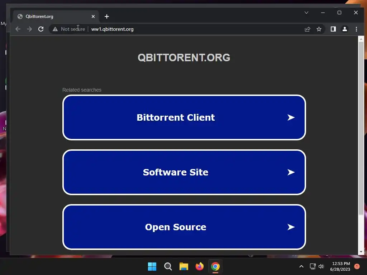The width and height of the screenshot is (367, 275).
Task: Open Windows taskbar Search
Action: pos(168,266)
